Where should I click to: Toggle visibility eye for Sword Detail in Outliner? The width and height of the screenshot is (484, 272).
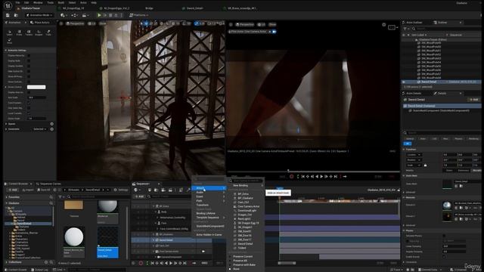[404, 82]
